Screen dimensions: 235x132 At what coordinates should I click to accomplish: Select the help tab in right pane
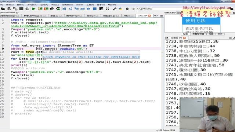[185, 34]
